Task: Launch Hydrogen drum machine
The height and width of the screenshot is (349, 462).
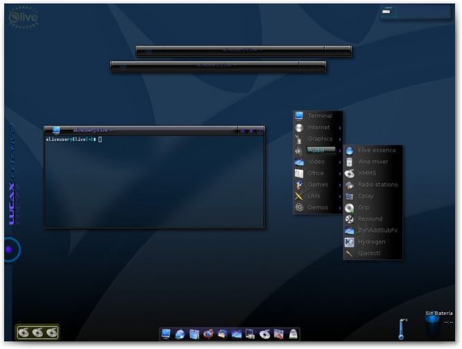Action: (371, 242)
